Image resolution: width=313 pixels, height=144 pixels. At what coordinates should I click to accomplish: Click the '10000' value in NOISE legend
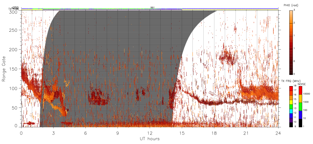pyautogui.click(x=306, y=94)
